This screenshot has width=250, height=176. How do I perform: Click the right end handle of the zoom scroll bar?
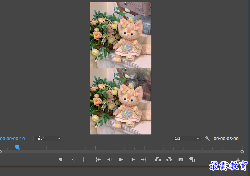click(x=242, y=152)
